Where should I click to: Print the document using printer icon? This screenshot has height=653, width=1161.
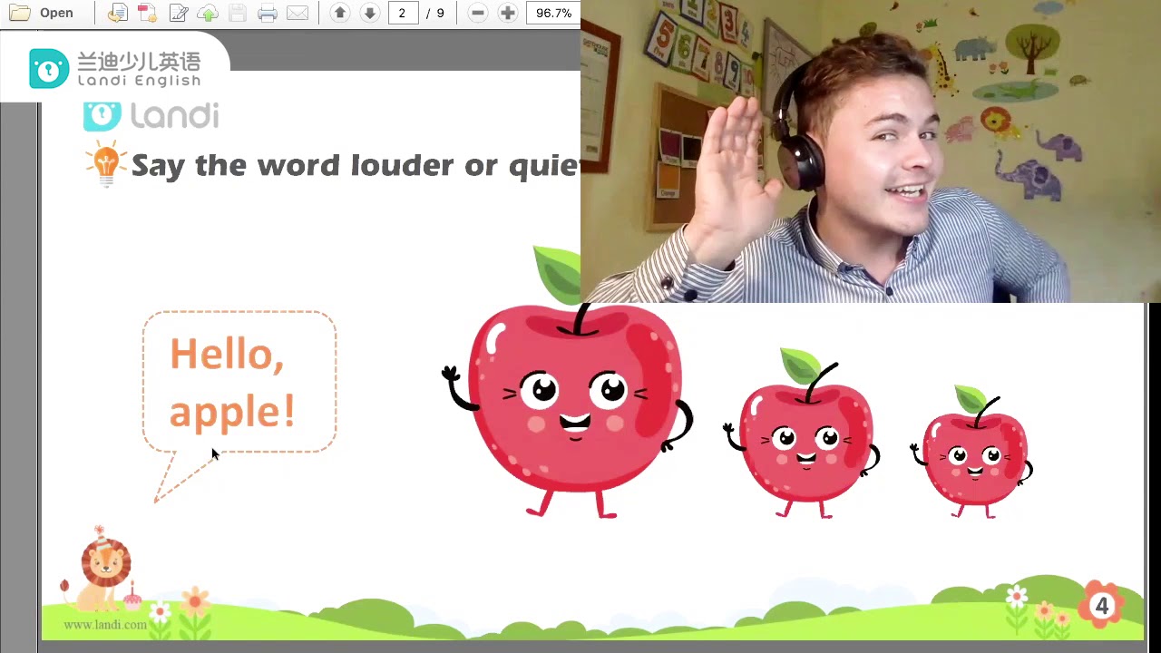pyautogui.click(x=268, y=14)
